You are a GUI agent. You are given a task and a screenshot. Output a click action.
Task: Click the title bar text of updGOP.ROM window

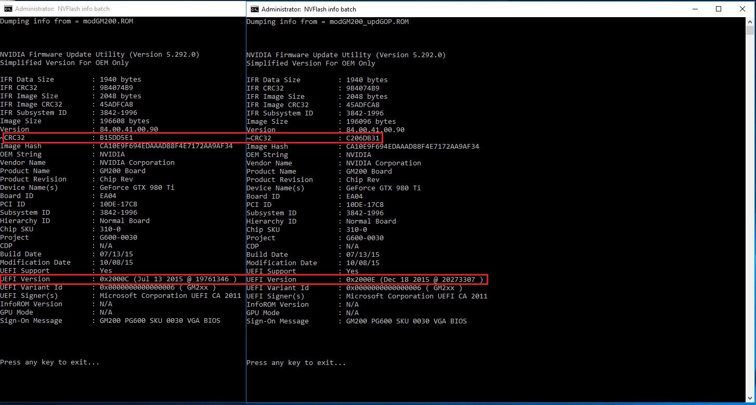tap(309, 9)
